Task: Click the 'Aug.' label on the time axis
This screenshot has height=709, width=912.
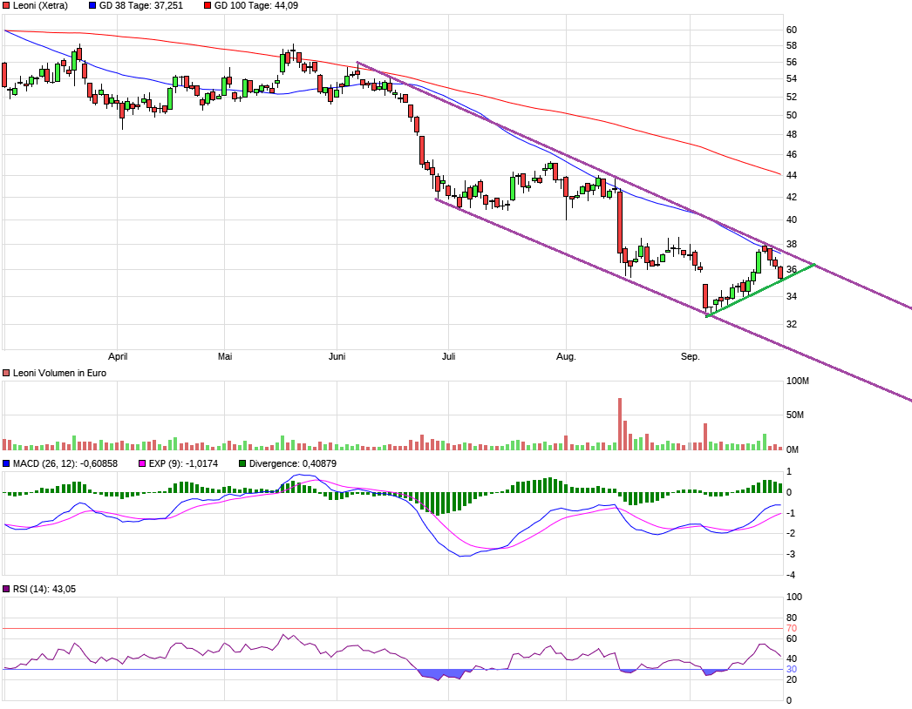Action: pos(566,356)
